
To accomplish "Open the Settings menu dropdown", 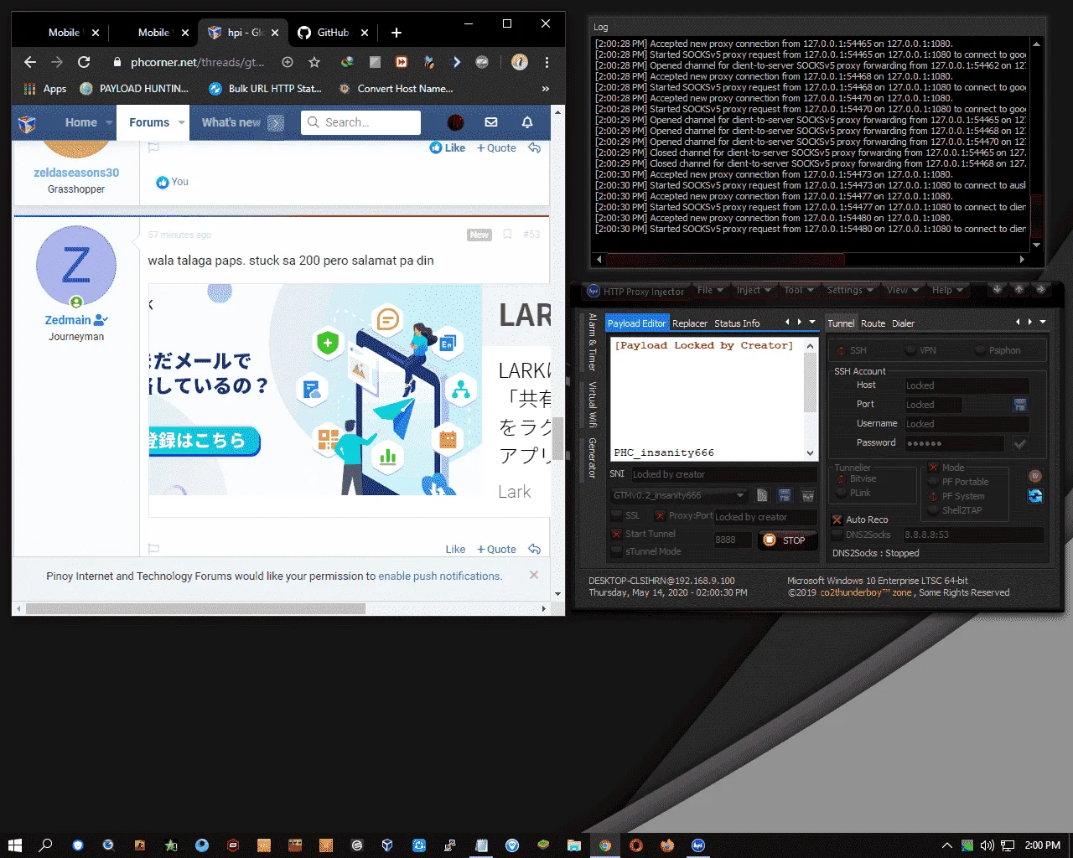I will click(x=850, y=290).
